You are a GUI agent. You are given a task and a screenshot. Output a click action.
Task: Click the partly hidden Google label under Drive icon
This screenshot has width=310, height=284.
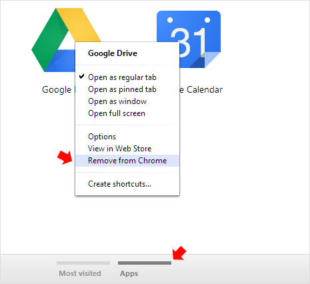(x=57, y=90)
